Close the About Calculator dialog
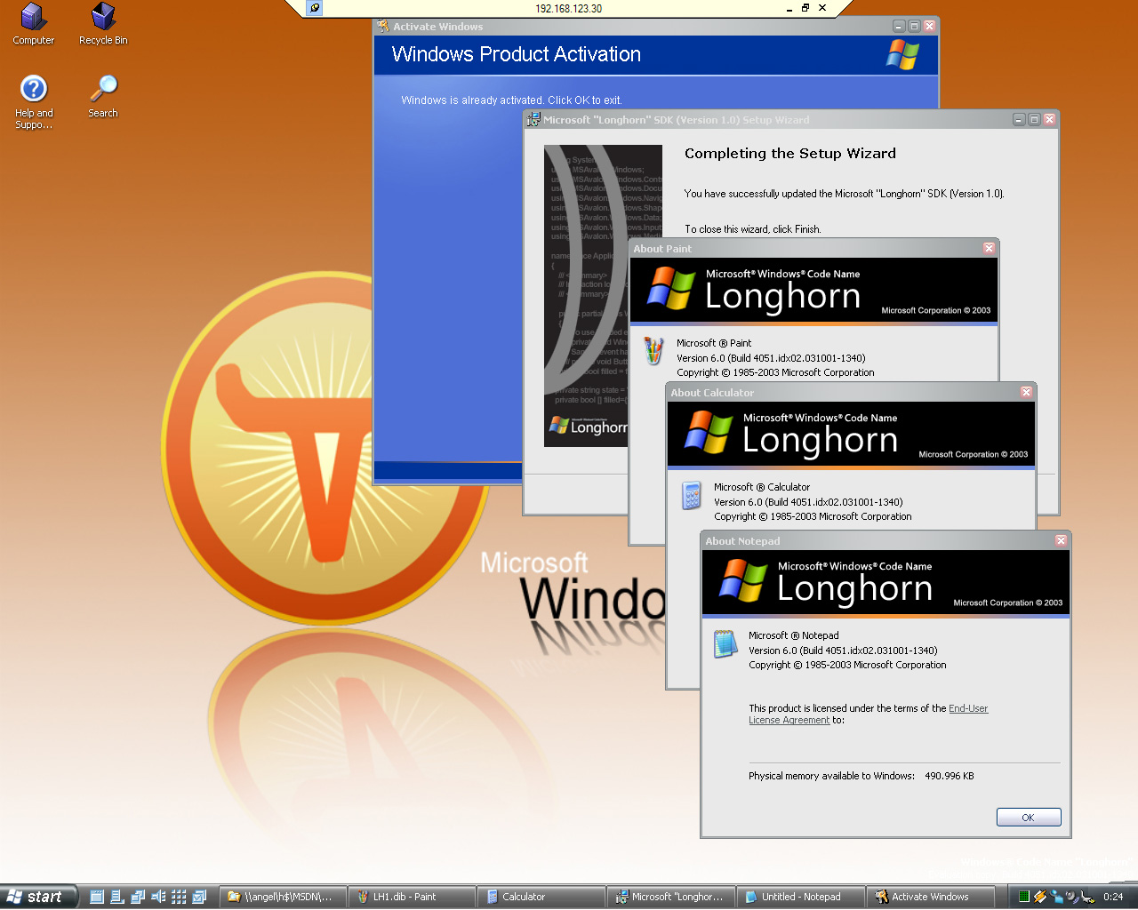 tap(1026, 392)
